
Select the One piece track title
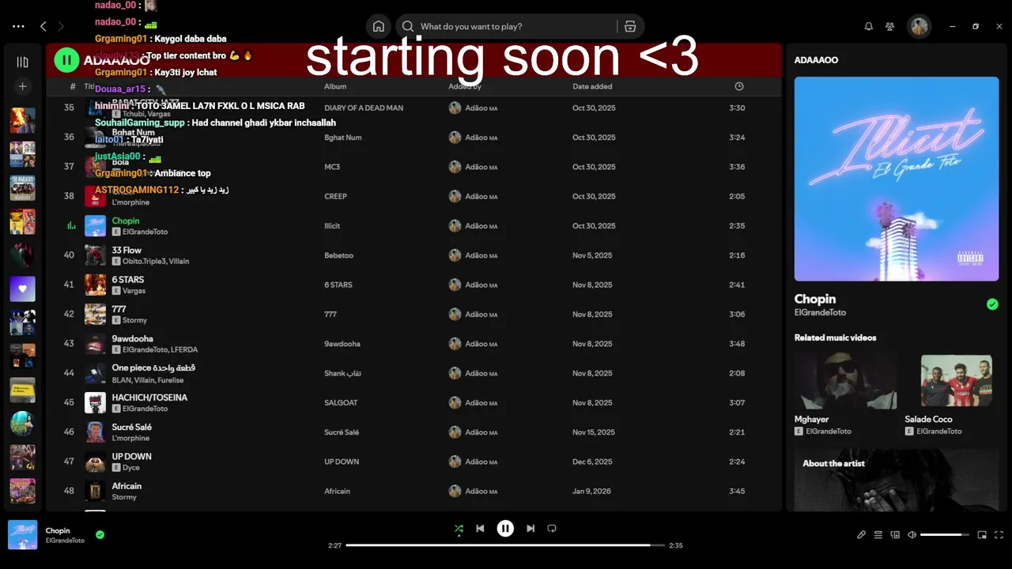pyautogui.click(x=153, y=367)
